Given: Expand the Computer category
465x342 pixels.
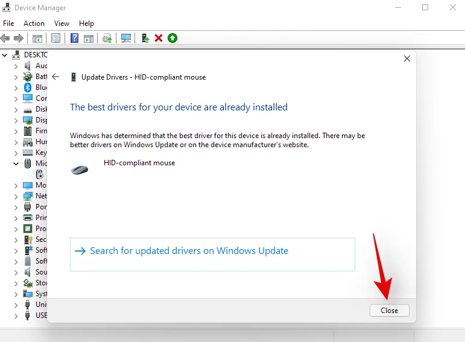Looking at the screenshot, I should coord(16,99).
